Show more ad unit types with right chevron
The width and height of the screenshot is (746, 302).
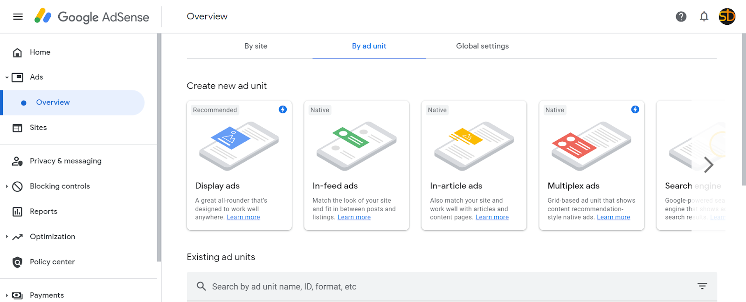click(708, 165)
